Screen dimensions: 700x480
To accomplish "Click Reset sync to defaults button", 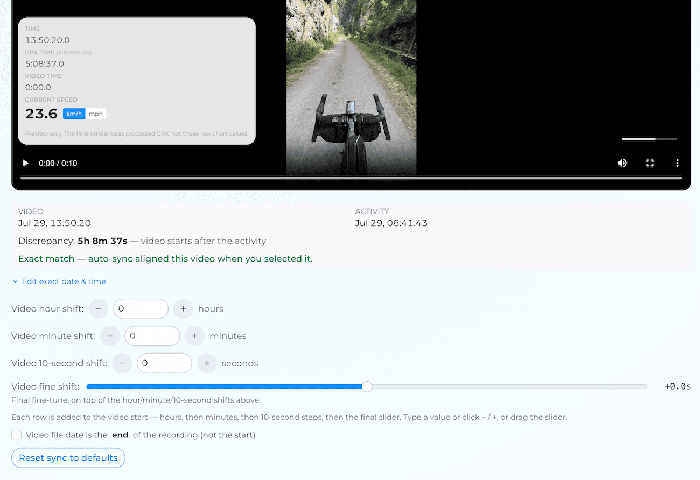I will (68, 458).
